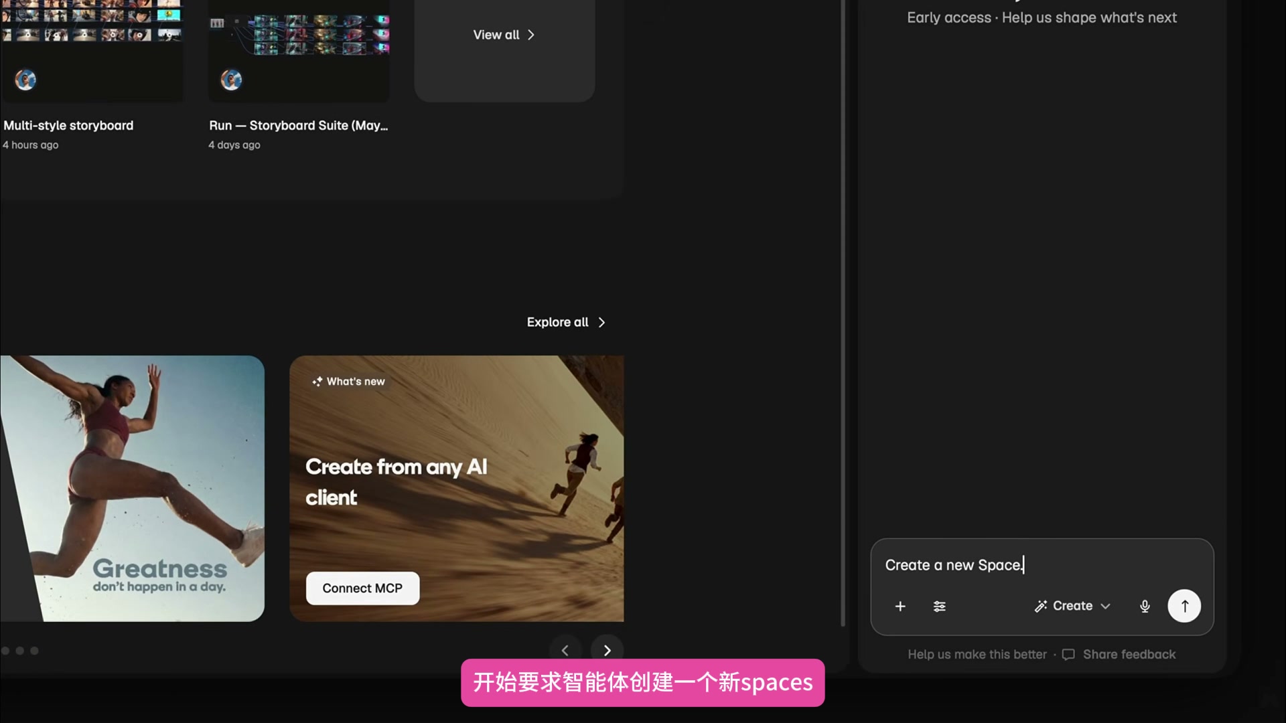This screenshot has height=723, width=1286.
Task: Click the Run — Storyboard Suite title
Action: [x=298, y=125]
